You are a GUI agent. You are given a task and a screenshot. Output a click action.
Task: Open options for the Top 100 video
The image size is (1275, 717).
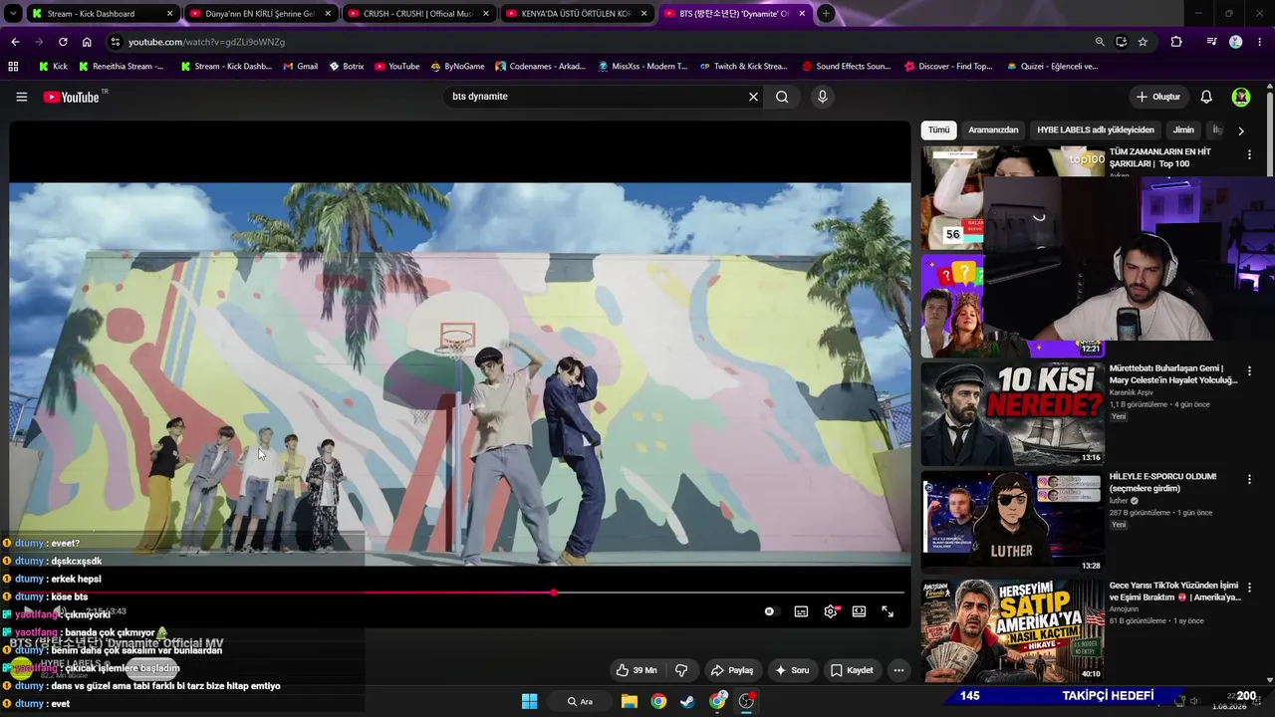tap(1249, 155)
